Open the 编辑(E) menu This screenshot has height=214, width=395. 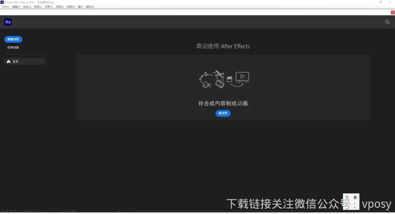pos(16,7)
